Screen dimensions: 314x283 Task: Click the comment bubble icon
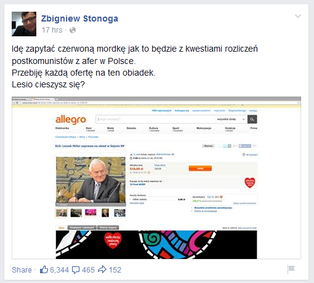[x=76, y=270]
